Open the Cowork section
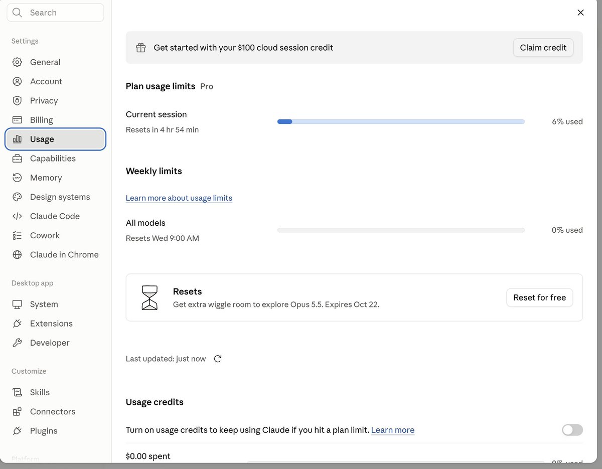Viewport: 602px width, 469px height. (x=55, y=235)
